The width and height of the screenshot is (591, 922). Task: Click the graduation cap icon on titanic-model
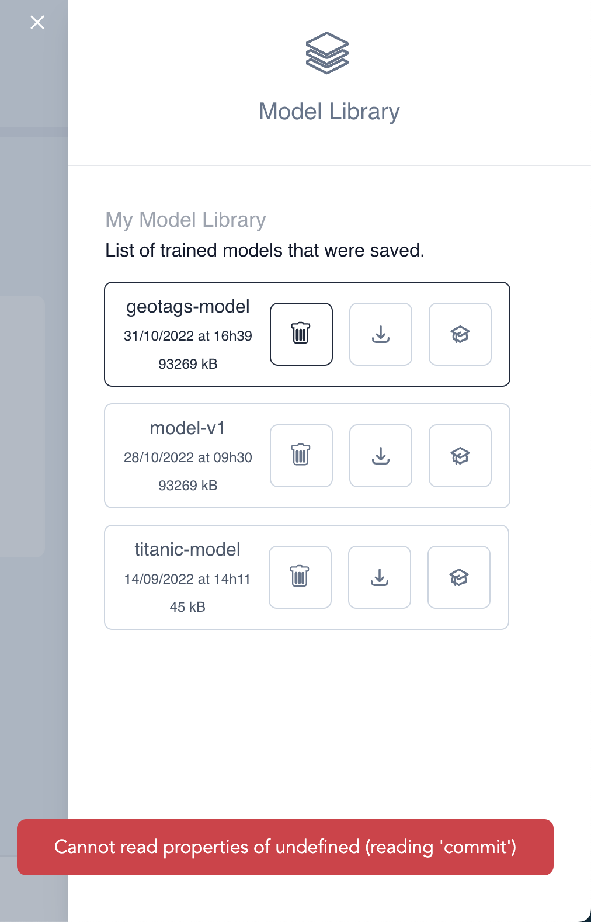[458, 577]
